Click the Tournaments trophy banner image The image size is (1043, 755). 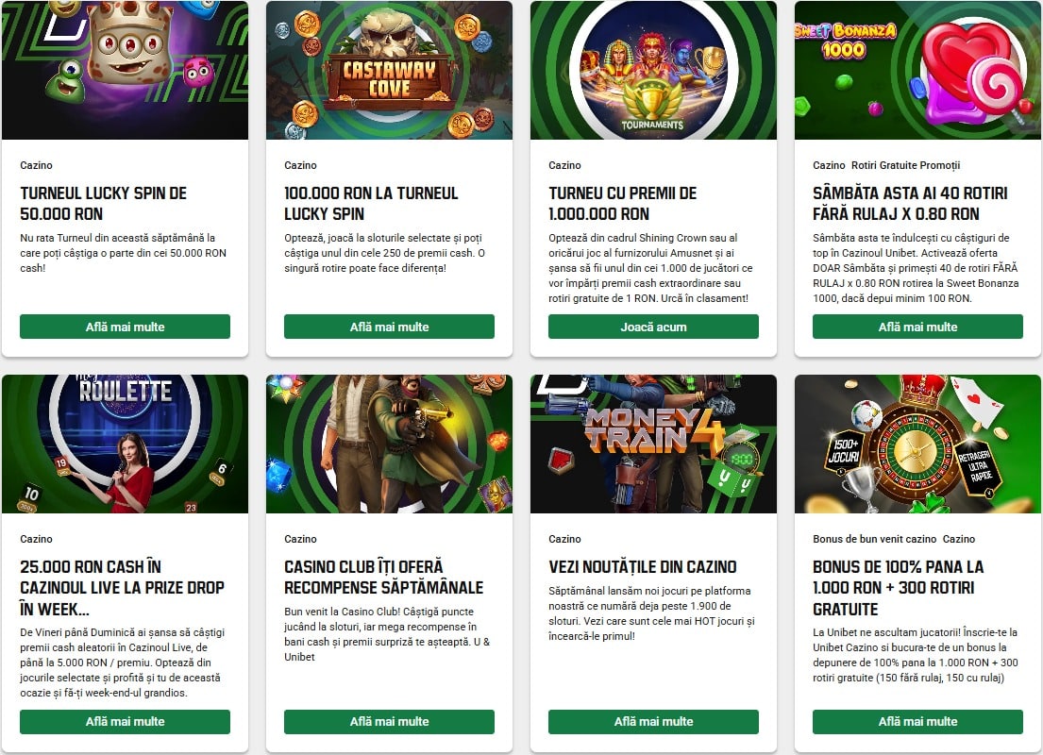point(653,70)
